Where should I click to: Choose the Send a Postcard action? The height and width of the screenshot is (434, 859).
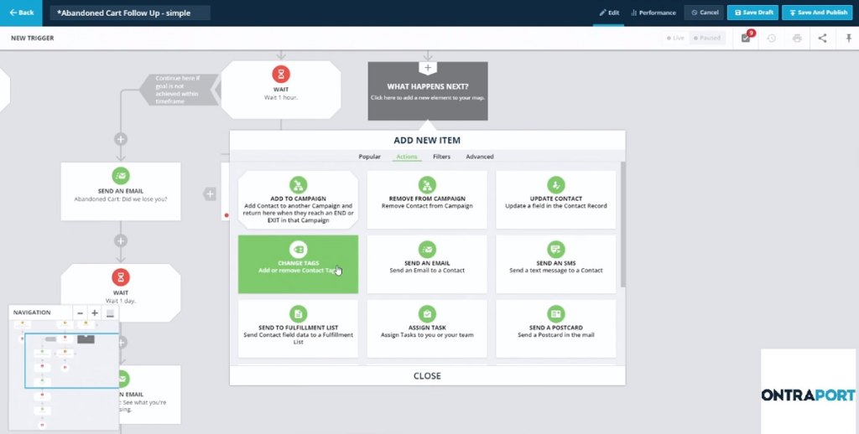pos(555,328)
